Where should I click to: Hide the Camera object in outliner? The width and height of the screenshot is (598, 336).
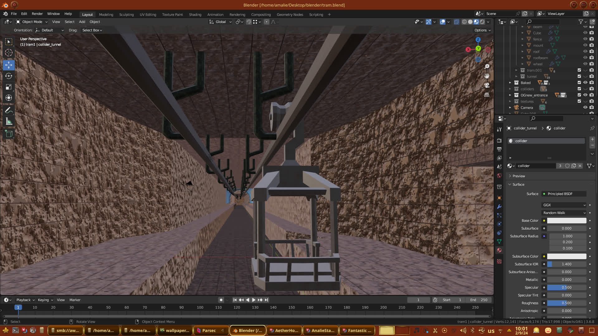tap(585, 107)
